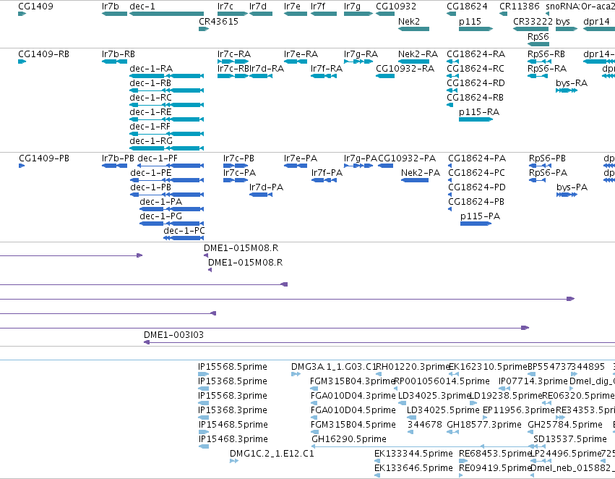Choose the dec-1-RE transcript label
The image size is (615, 479).
[x=150, y=112]
